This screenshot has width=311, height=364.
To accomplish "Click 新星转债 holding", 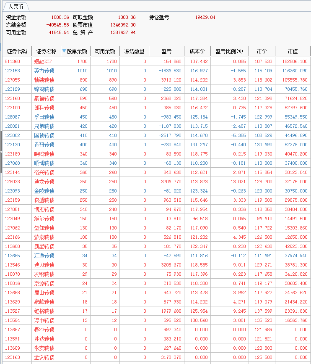I will [44, 246].
